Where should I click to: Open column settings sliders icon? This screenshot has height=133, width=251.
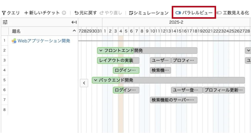[x=5, y=22]
